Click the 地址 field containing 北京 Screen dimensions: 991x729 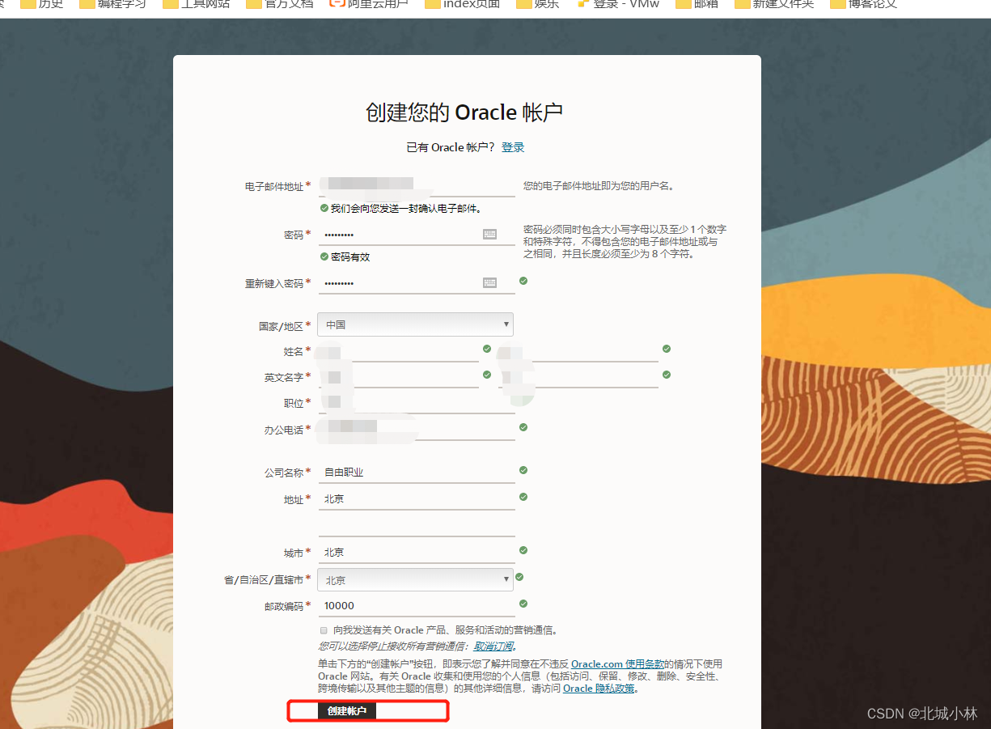click(417, 499)
